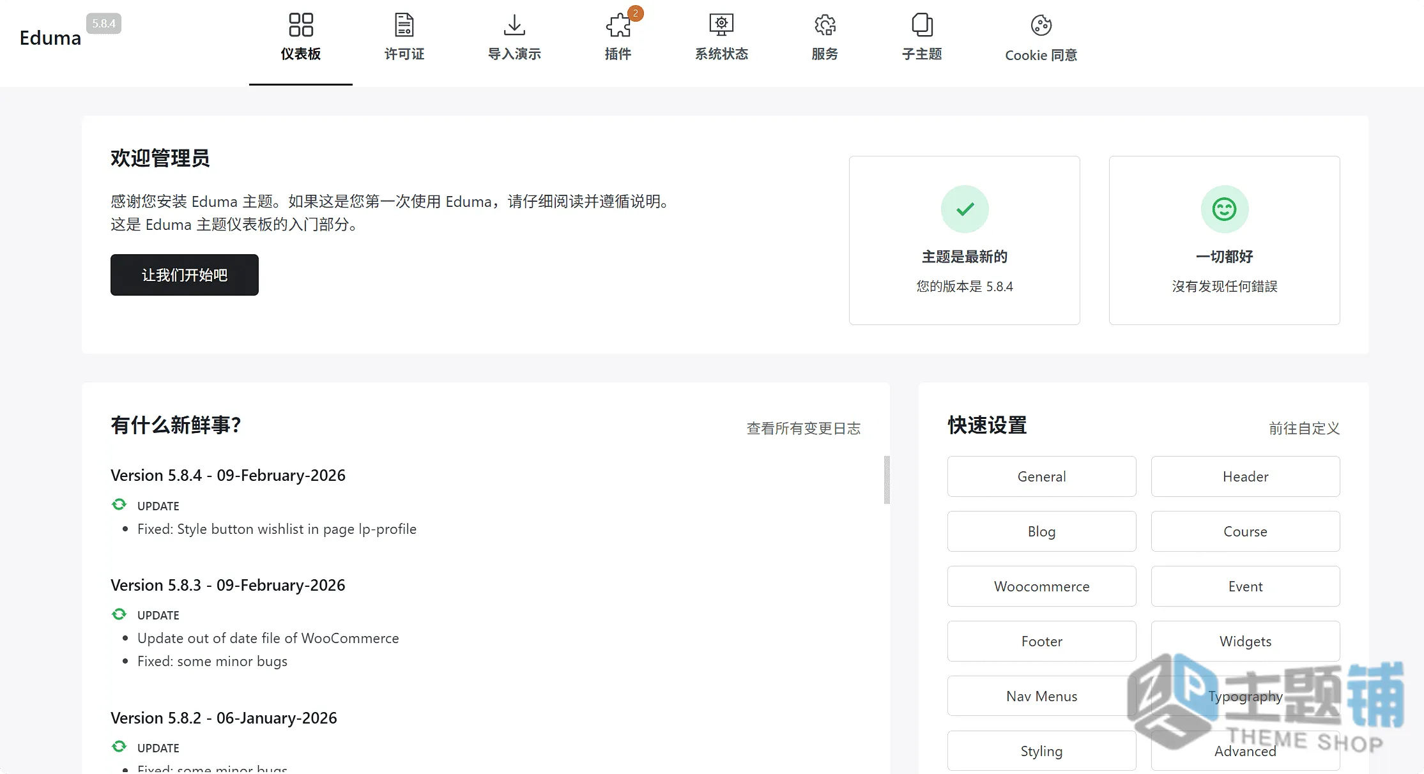Screen dimensions: 1424x774
Task: Open Woocommerce quick settings
Action: (1041, 586)
